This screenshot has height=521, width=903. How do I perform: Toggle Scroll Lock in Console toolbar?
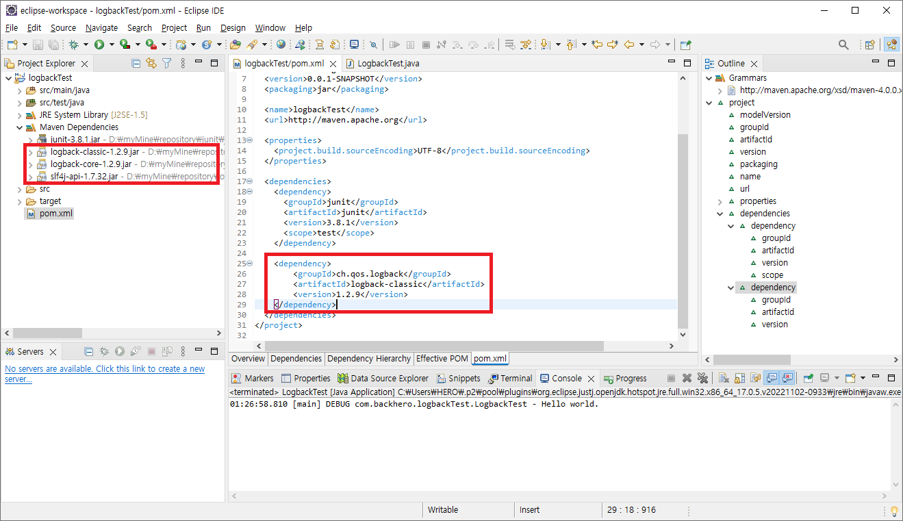[739, 378]
